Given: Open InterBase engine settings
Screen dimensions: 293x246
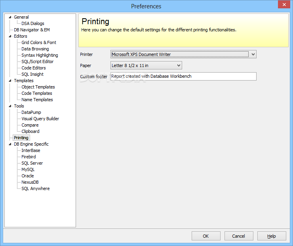Looking at the screenshot, I should 30,151.
